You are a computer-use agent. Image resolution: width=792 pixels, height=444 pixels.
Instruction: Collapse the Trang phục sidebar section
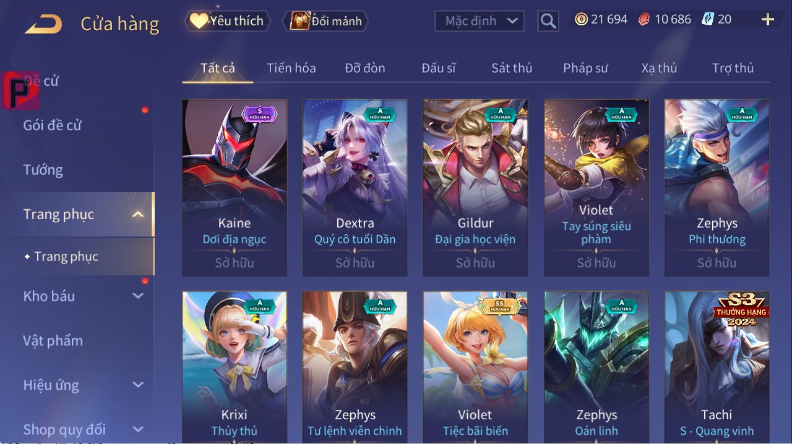coord(138,215)
